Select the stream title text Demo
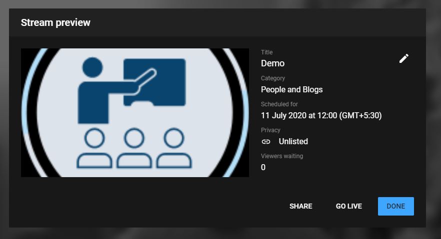 (272, 63)
